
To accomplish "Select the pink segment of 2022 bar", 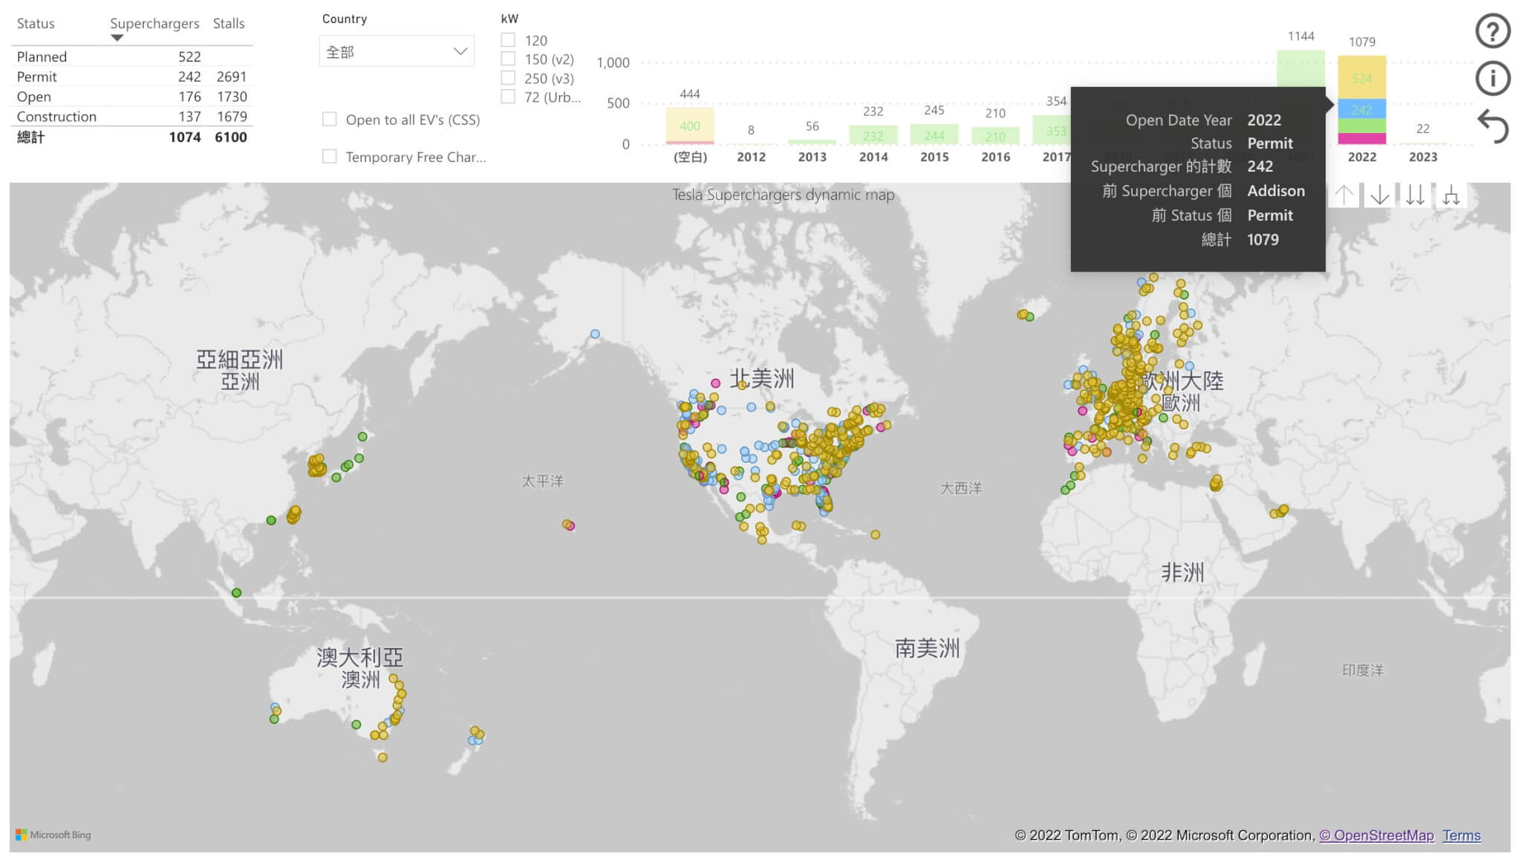I will [1362, 139].
